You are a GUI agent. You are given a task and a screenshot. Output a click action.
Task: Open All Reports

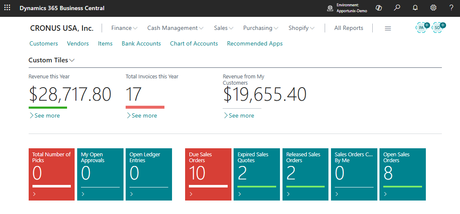348,28
